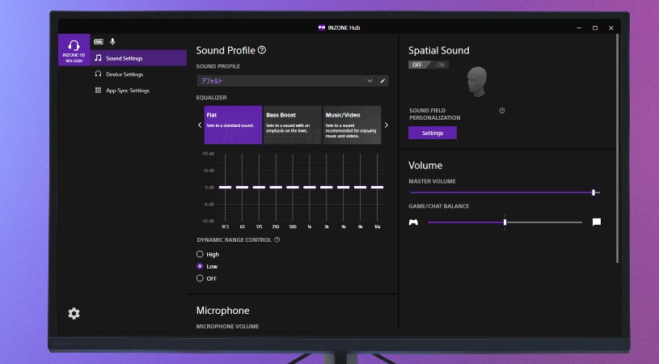Click the chat bubble balance icon
The width and height of the screenshot is (659, 364).
[597, 222]
